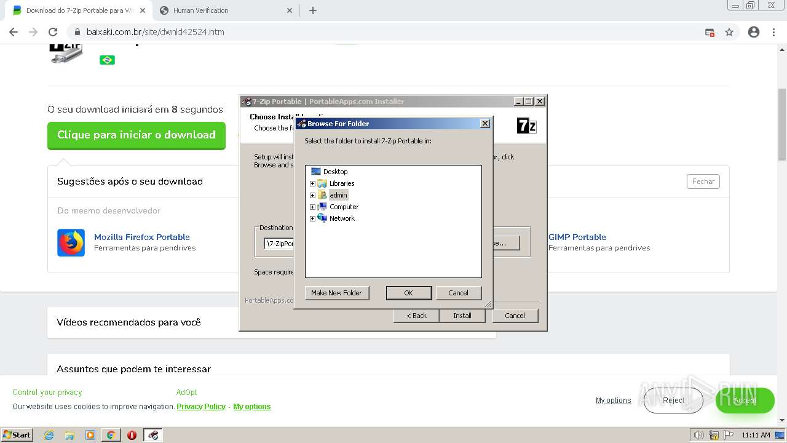Open the Chrome three-dot menu
This screenshot has height=443, width=787.
click(x=773, y=32)
